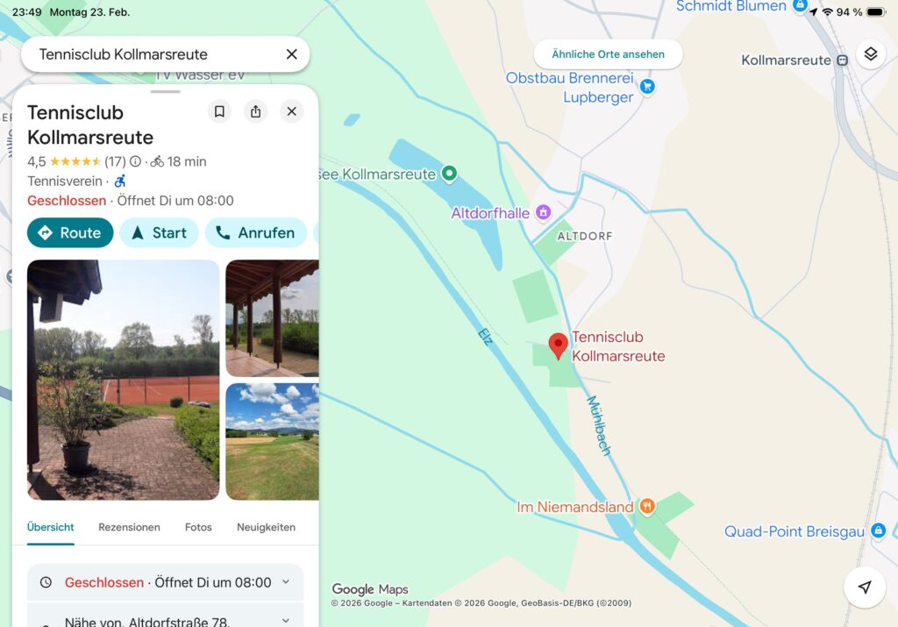This screenshot has height=627, width=898.
Task: Open Im Niemandsland restaurant marker
Action: [x=647, y=506]
